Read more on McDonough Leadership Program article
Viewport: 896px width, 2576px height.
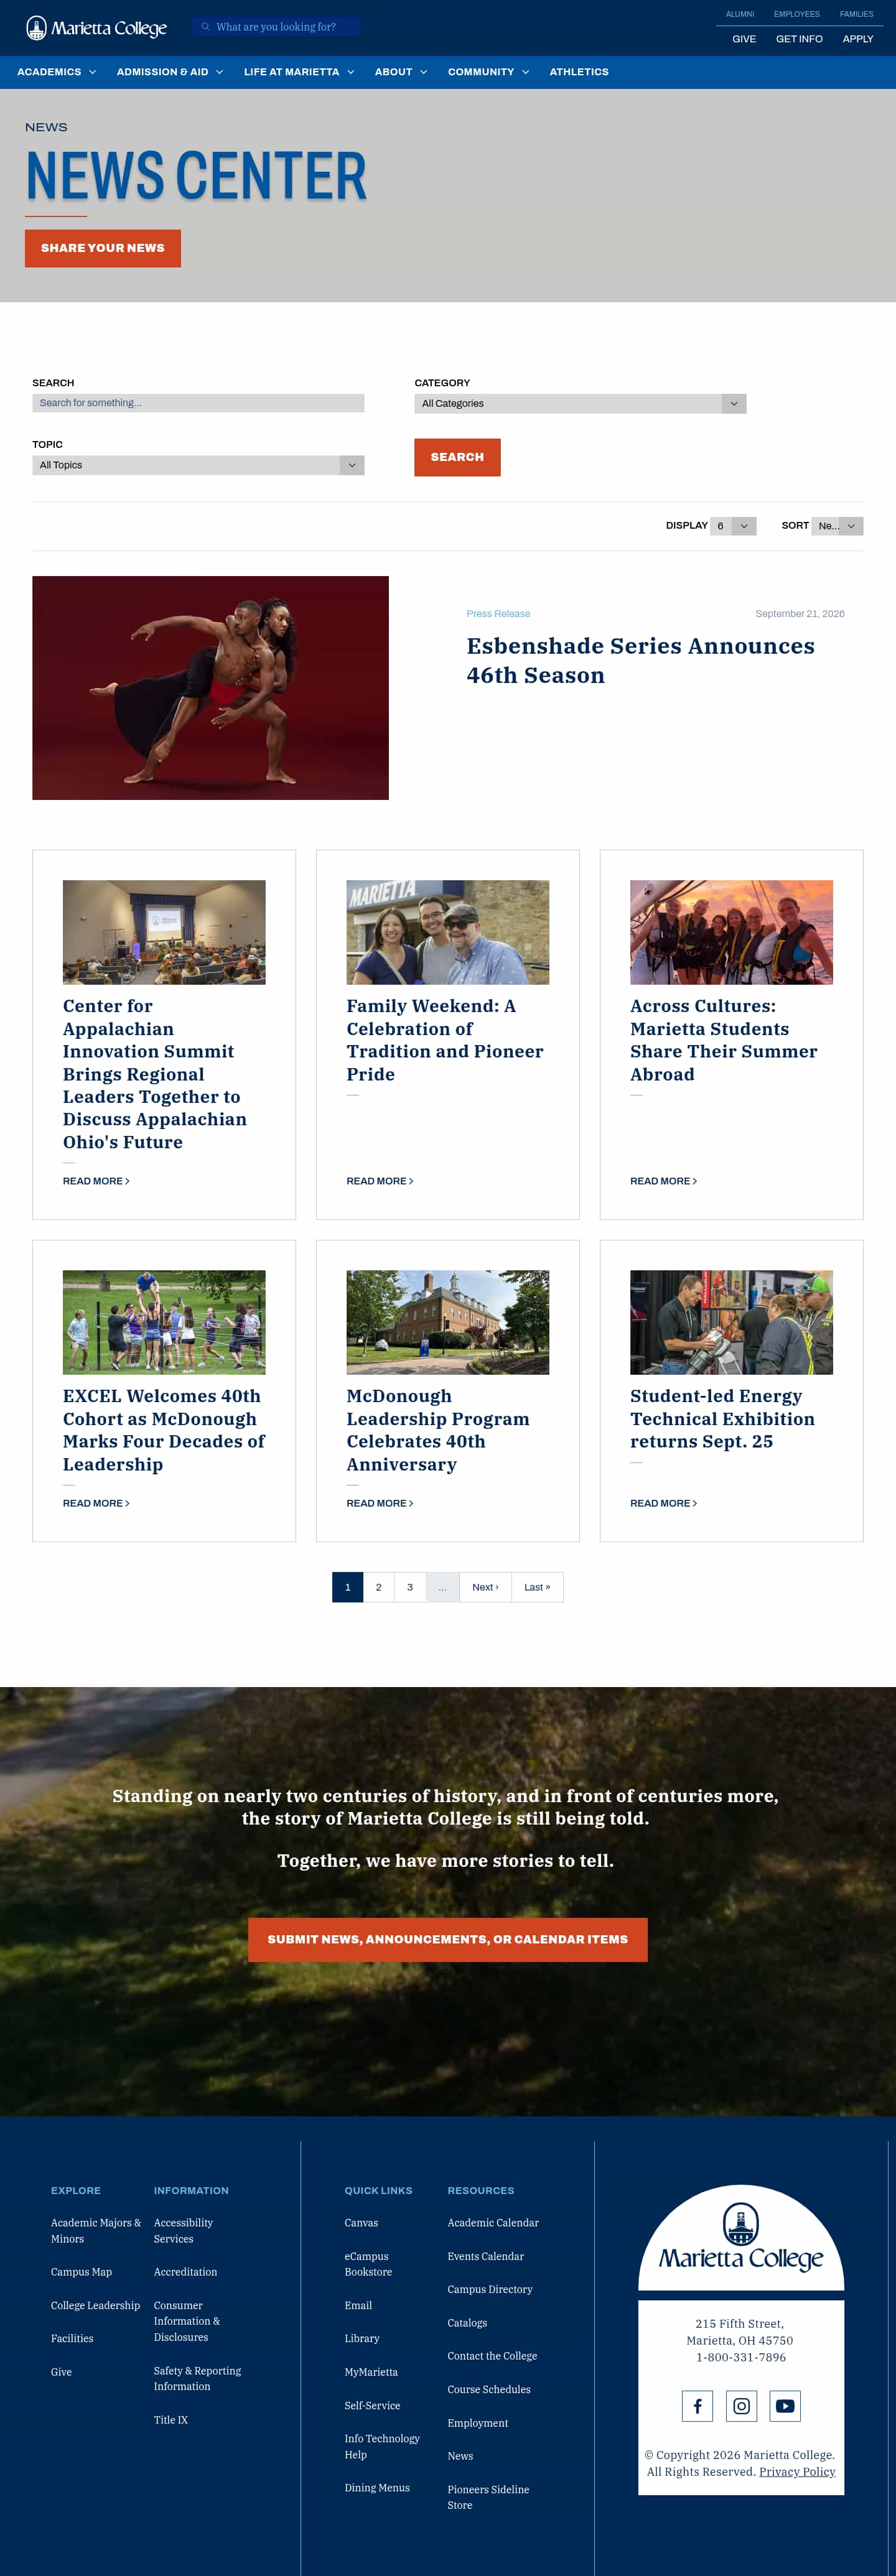coord(380,1503)
